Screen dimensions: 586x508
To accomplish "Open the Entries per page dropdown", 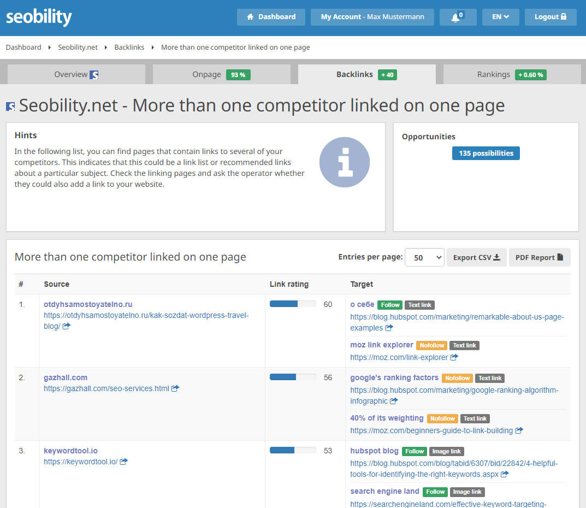I will (424, 257).
